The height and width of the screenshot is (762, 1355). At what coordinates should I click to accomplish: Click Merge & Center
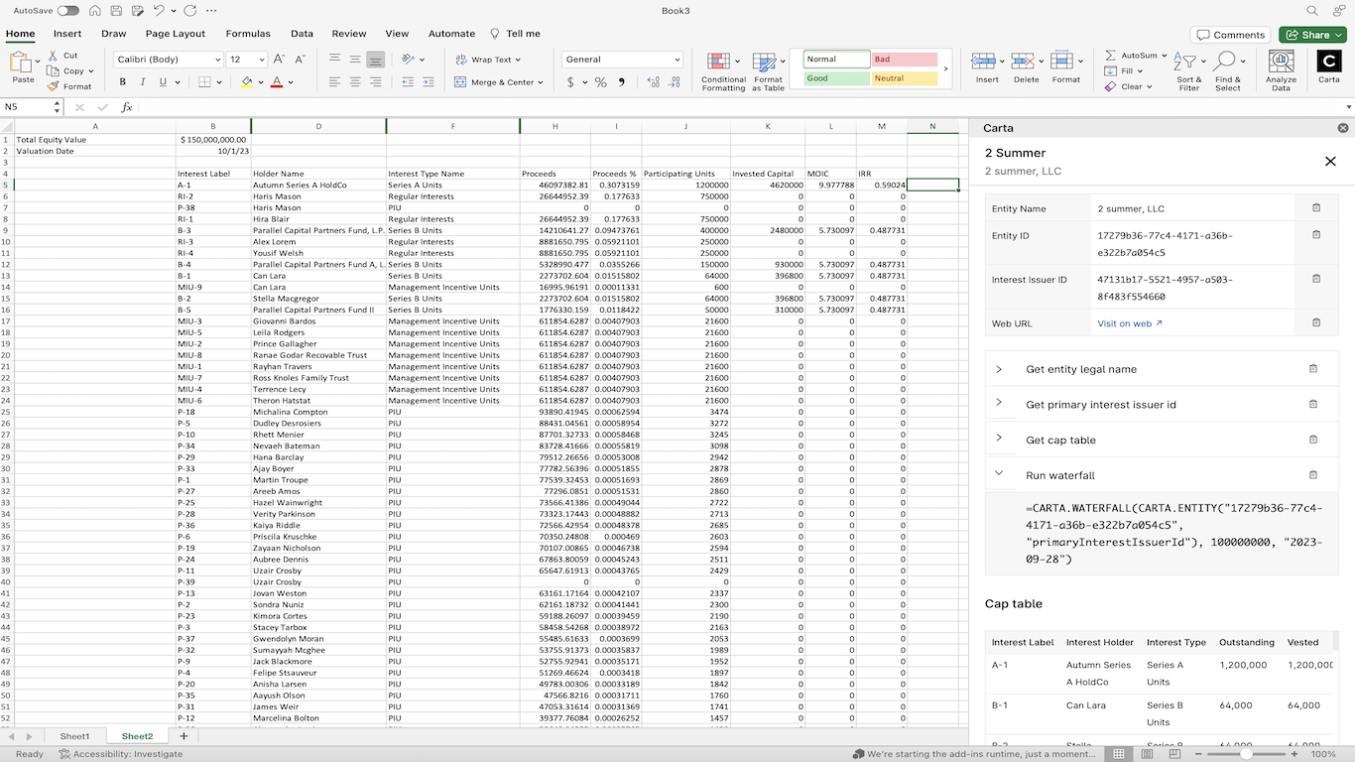click(499, 82)
